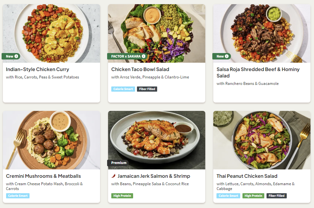Click the Chicken Taco Bowl Salad title

(x=140, y=69)
